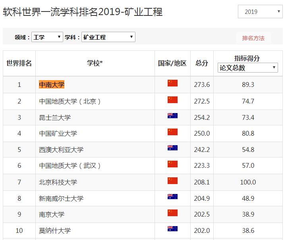Screen dimensions: 286x240
Task: Open the 新南威尔士大学 entry
Action: pyautogui.click(x=61, y=198)
